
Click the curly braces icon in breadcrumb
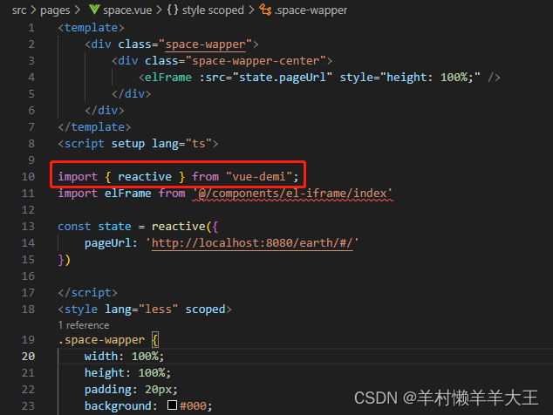[173, 10]
